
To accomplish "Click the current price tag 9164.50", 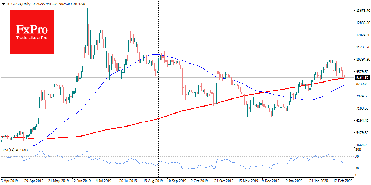I will (362, 78).
